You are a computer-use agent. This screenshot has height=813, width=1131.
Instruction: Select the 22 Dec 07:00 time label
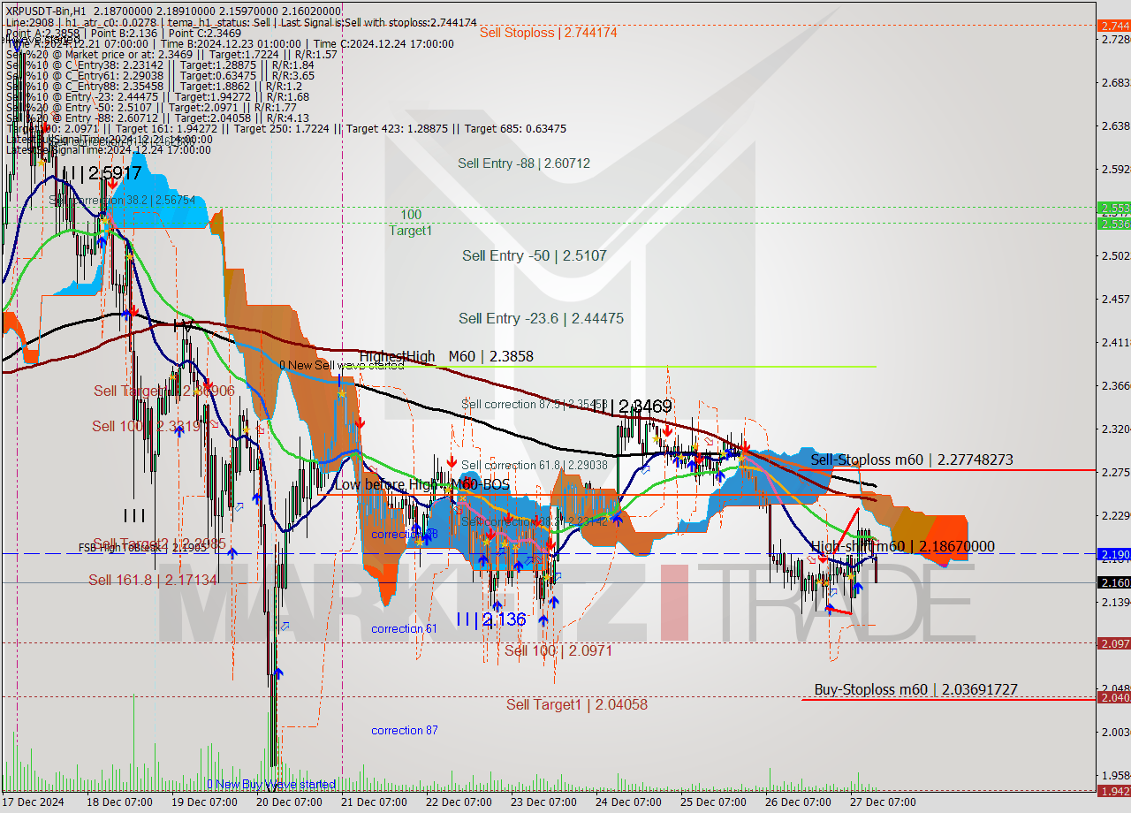[x=459, y=802]
